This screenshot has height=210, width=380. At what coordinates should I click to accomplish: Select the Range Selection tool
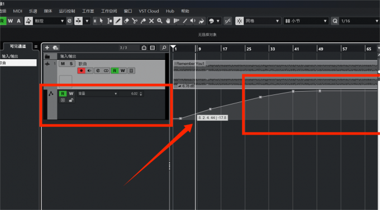tap(110, 21)
